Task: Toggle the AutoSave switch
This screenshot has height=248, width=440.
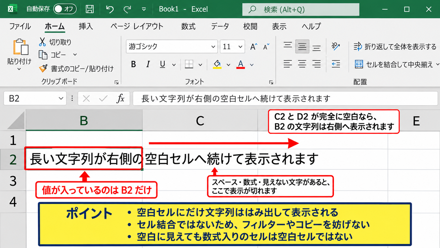Action: pos(65,9)
